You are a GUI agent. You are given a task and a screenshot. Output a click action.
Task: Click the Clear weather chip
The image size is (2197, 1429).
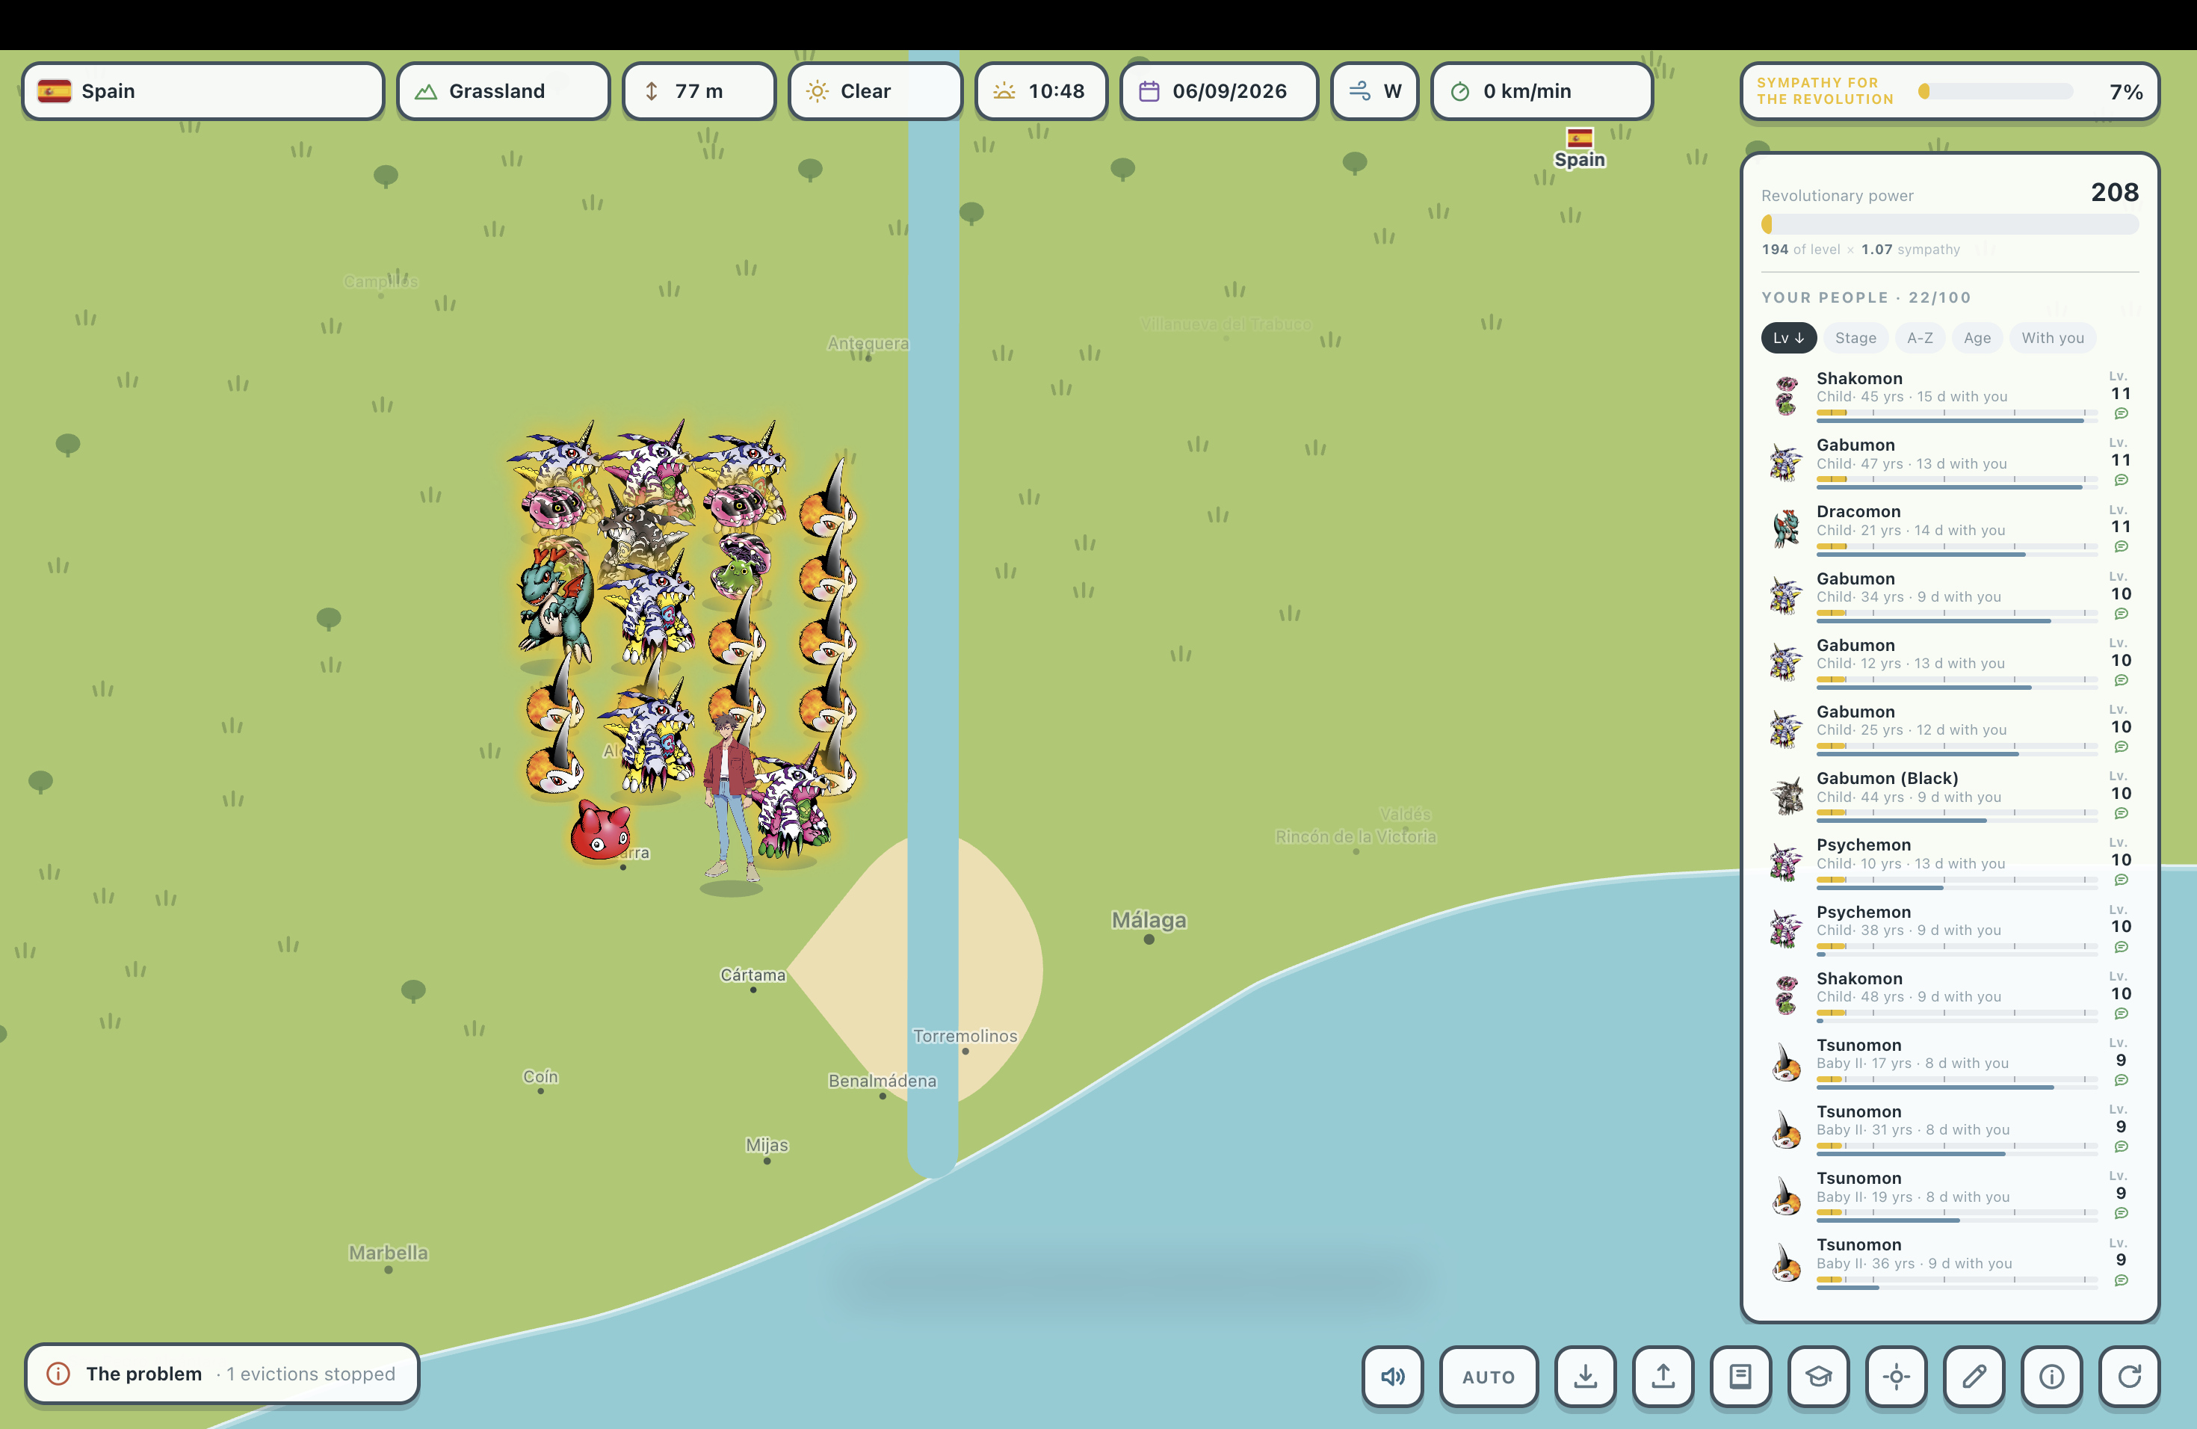tap(875, 91)
